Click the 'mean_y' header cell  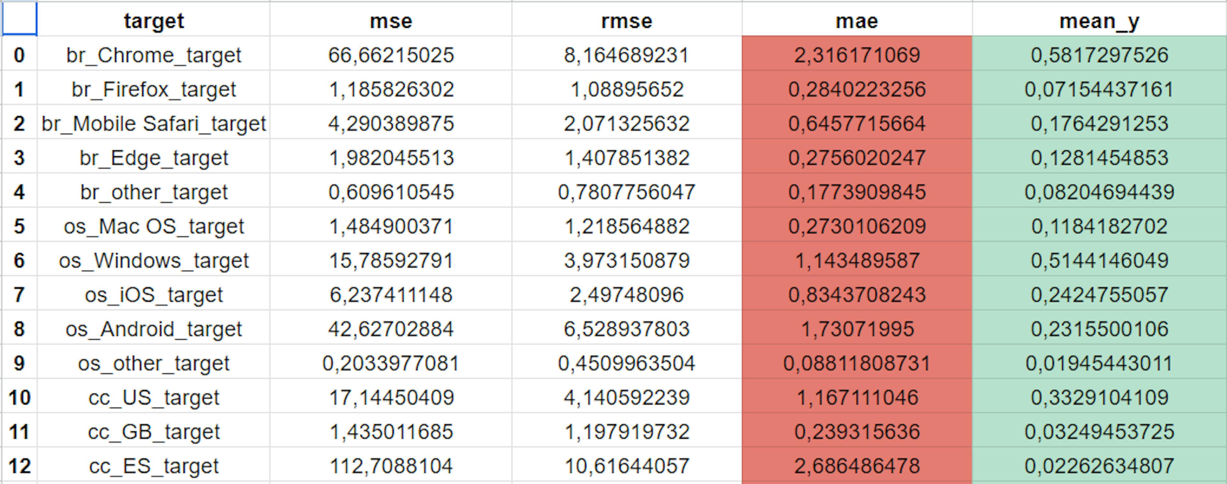[x=1099, y=21]
